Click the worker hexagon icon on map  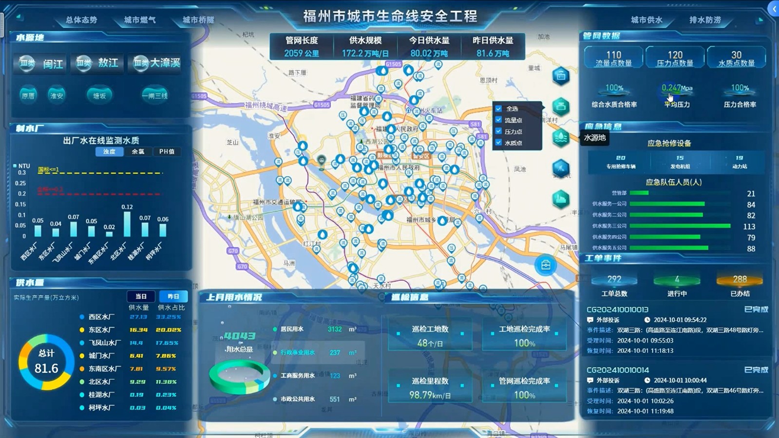[561, 168]
